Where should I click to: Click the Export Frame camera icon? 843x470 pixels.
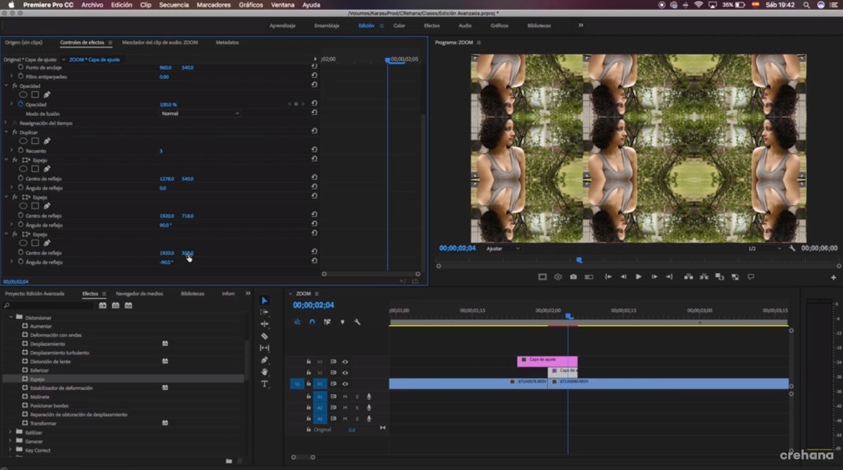click(573, 277)
